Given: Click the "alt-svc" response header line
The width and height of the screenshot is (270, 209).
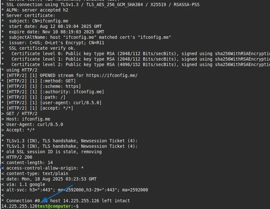Looking at the screenshot, I should [77, 190].
